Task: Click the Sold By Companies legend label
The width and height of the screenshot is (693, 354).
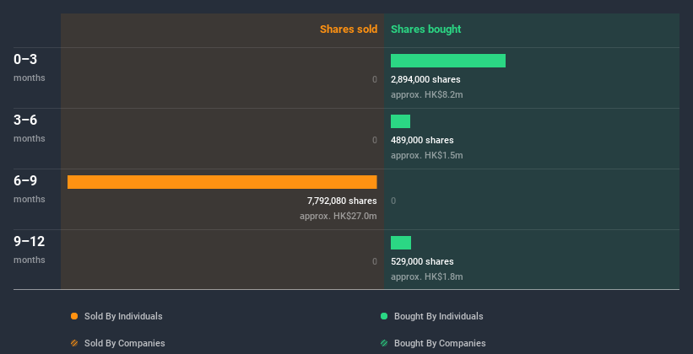Action: tap(125, 343)
